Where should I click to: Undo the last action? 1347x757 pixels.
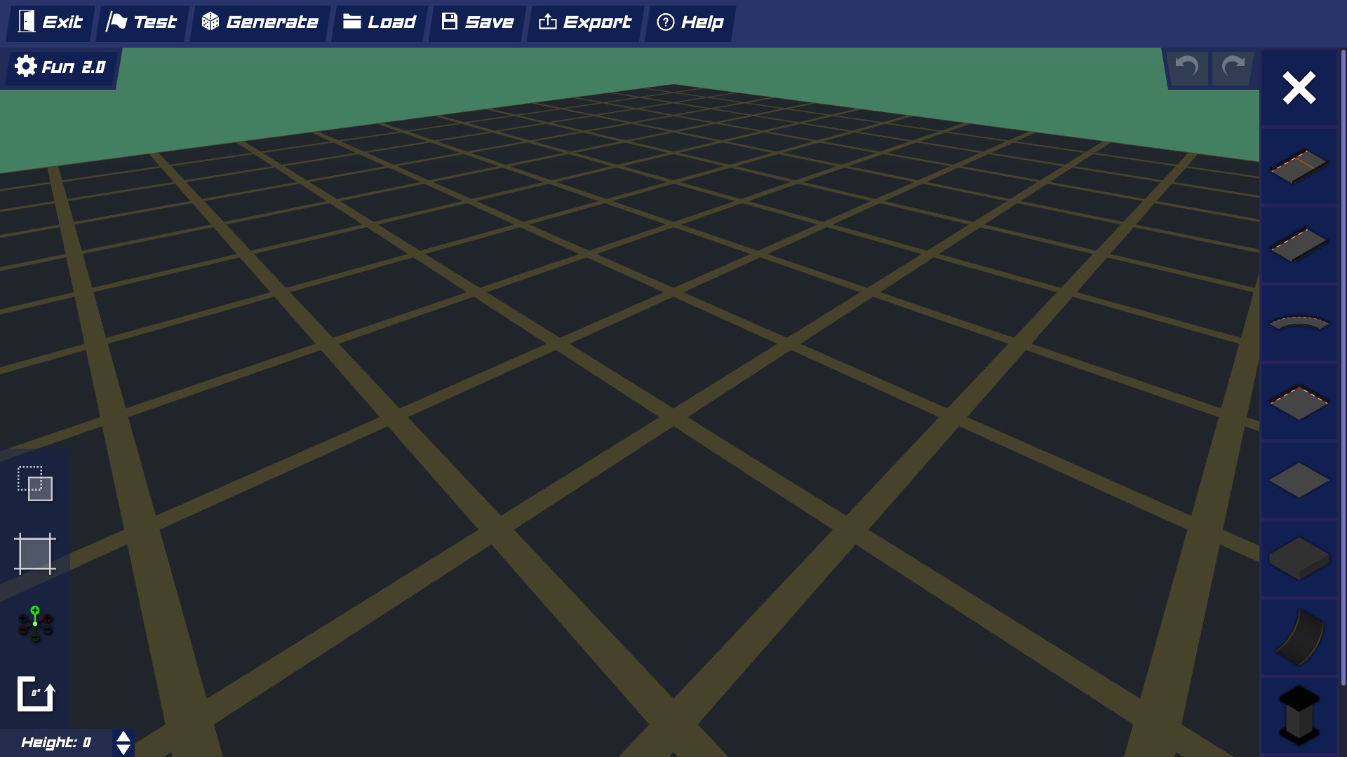point(1186,68)
